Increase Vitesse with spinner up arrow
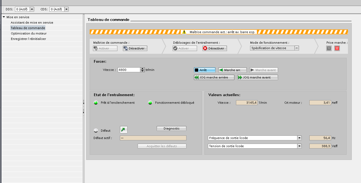Viewport: 361px width, 183px height. point(142,69)
